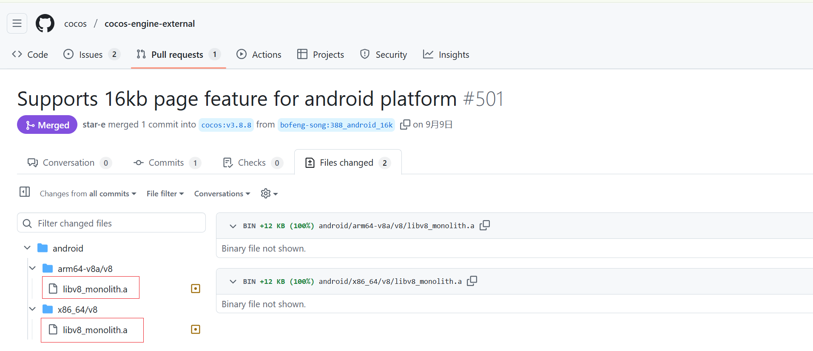This screenshot has width=813, height=351.
Task: Click the cocos:v3.8.8 base branch link
Action: (226, 125)
